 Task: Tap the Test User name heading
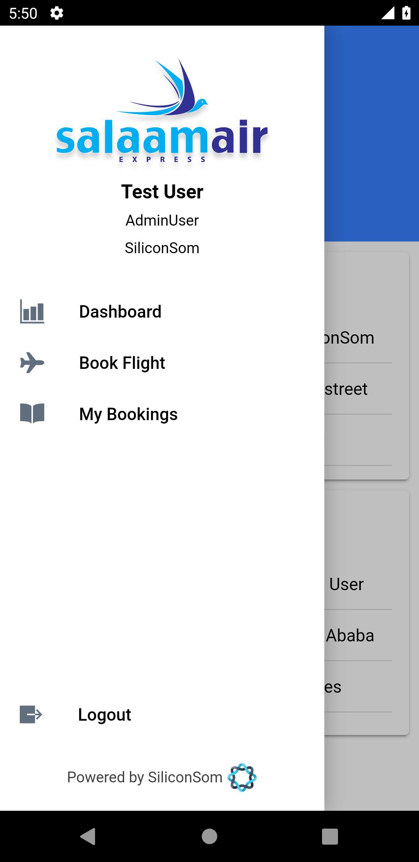tap(162, 192)
